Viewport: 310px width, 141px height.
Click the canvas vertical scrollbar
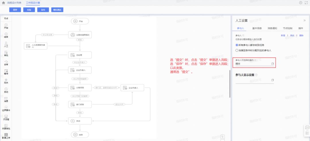(230, 83)
